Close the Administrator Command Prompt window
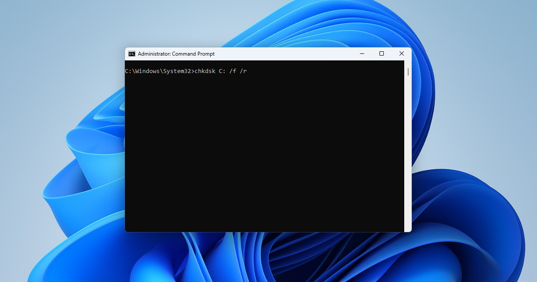This screenshot has width=537, height=282. [402, 53]
